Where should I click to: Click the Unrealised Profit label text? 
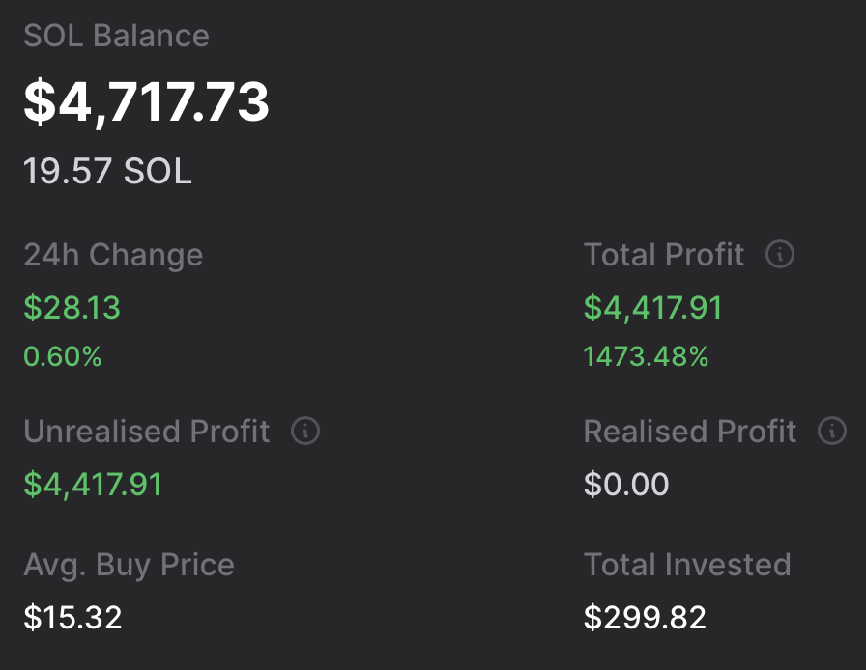(147, 432)
